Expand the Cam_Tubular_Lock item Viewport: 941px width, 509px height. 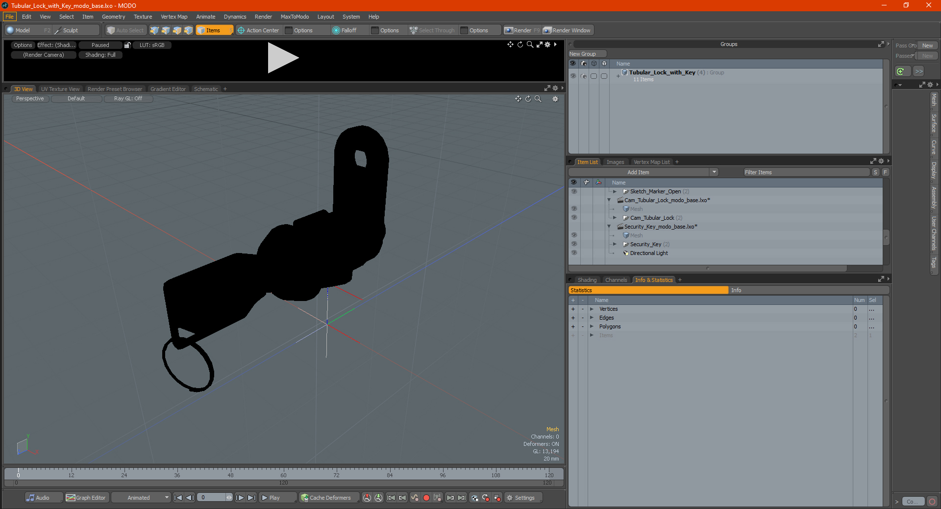coord(615,218)
